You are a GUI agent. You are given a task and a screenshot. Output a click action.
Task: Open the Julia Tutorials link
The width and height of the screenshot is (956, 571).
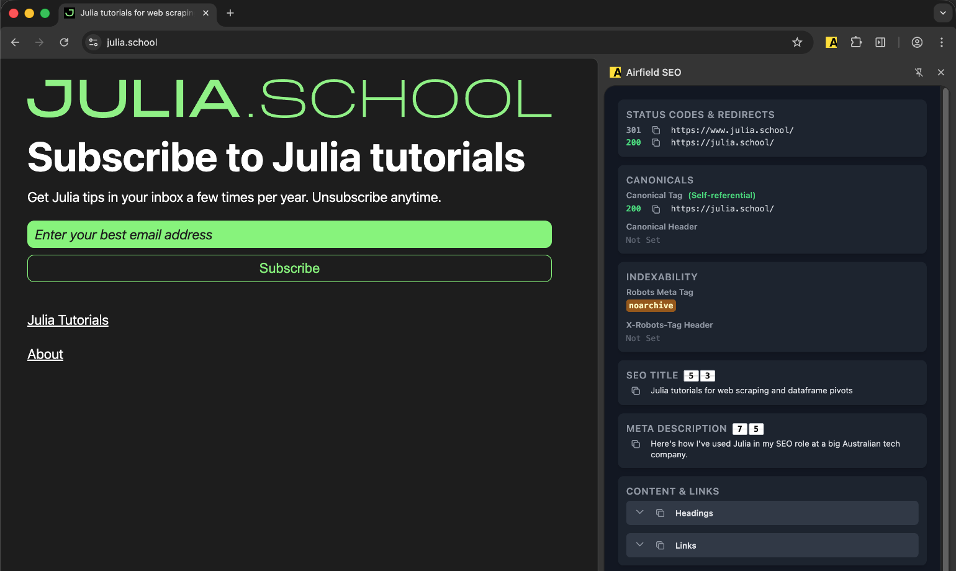[x=68, y=321]
